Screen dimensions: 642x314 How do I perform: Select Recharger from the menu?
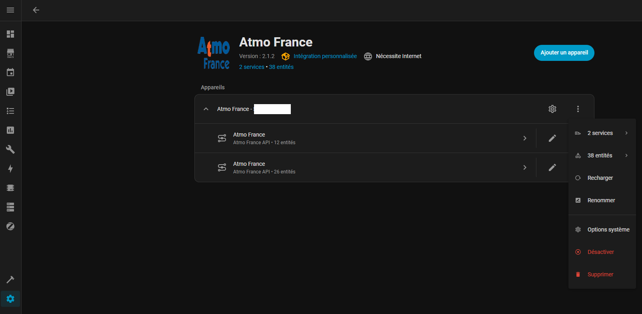click(600, 178)
